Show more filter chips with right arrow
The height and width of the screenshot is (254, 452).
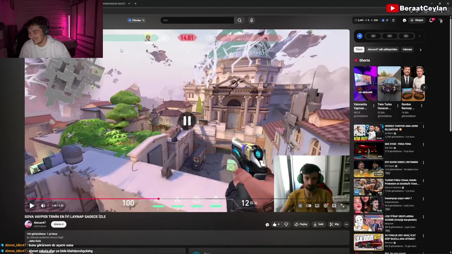point(420,50)
